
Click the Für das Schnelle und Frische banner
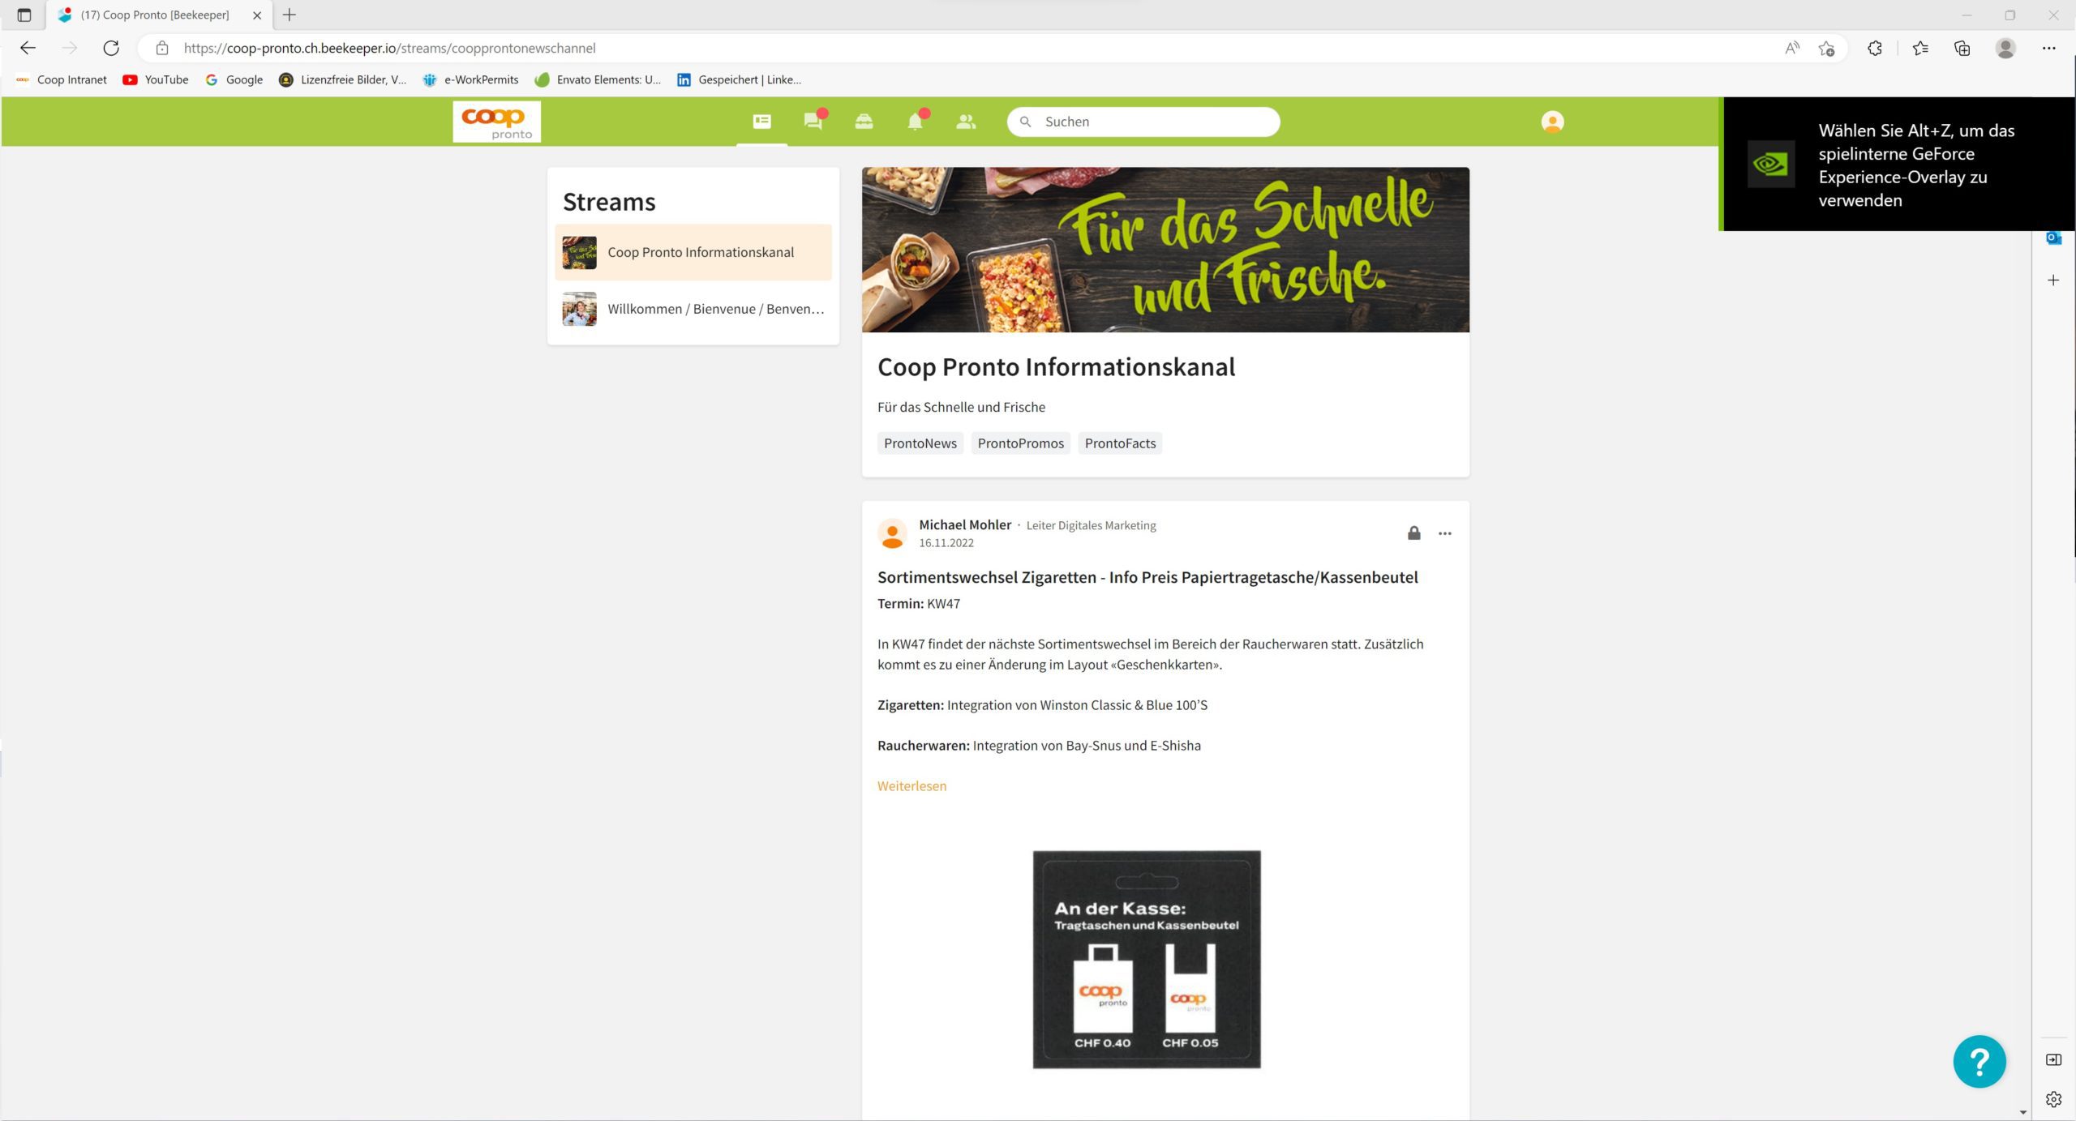click(x=1165, y=250)
